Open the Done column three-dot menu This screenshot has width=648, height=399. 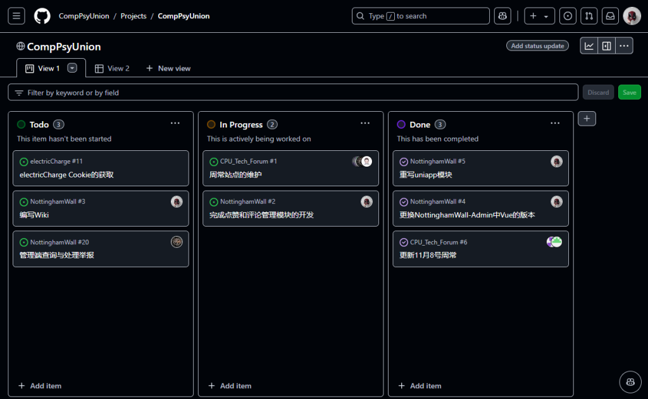pyautogui.click(x=555, y=124)
